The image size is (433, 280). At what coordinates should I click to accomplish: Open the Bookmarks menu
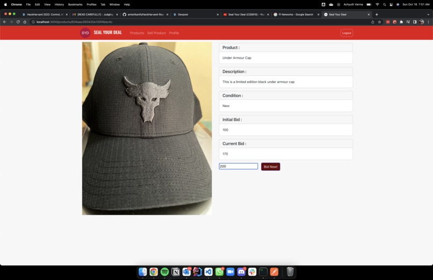point(75,4)
